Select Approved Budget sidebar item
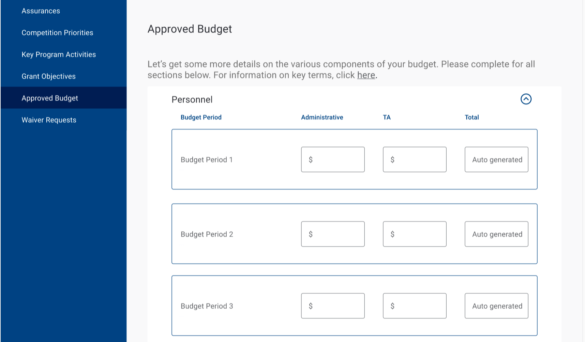Screen dimensions: 585x342 tap(50, 98)
